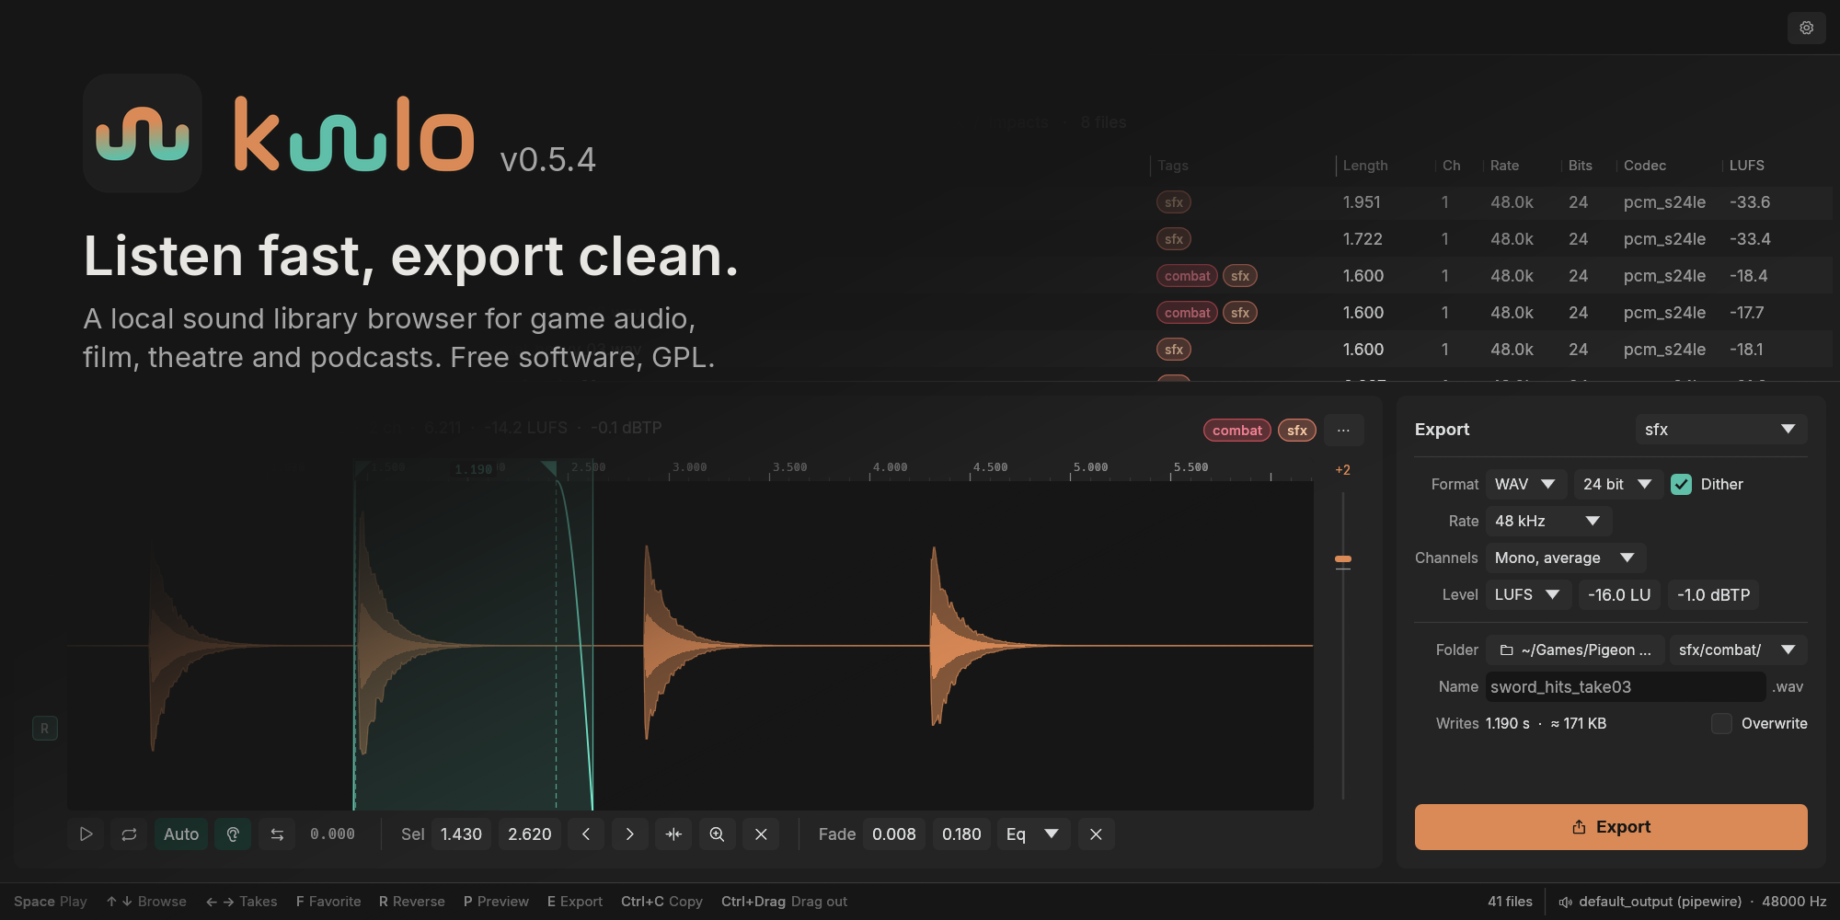Viewport: 1840px width, 920px height.
Task: Uncheck the Dither checkbox
Action: 1682,484
